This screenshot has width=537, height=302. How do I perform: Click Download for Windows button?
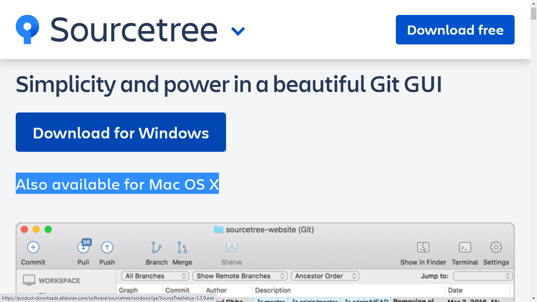(x=121, y=132)
